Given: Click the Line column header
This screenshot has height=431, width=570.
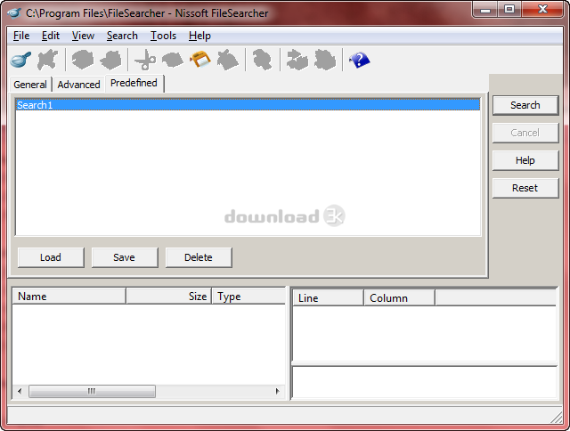Looking at the screenshot, I should pyautogui.click(x=329, y=298).
